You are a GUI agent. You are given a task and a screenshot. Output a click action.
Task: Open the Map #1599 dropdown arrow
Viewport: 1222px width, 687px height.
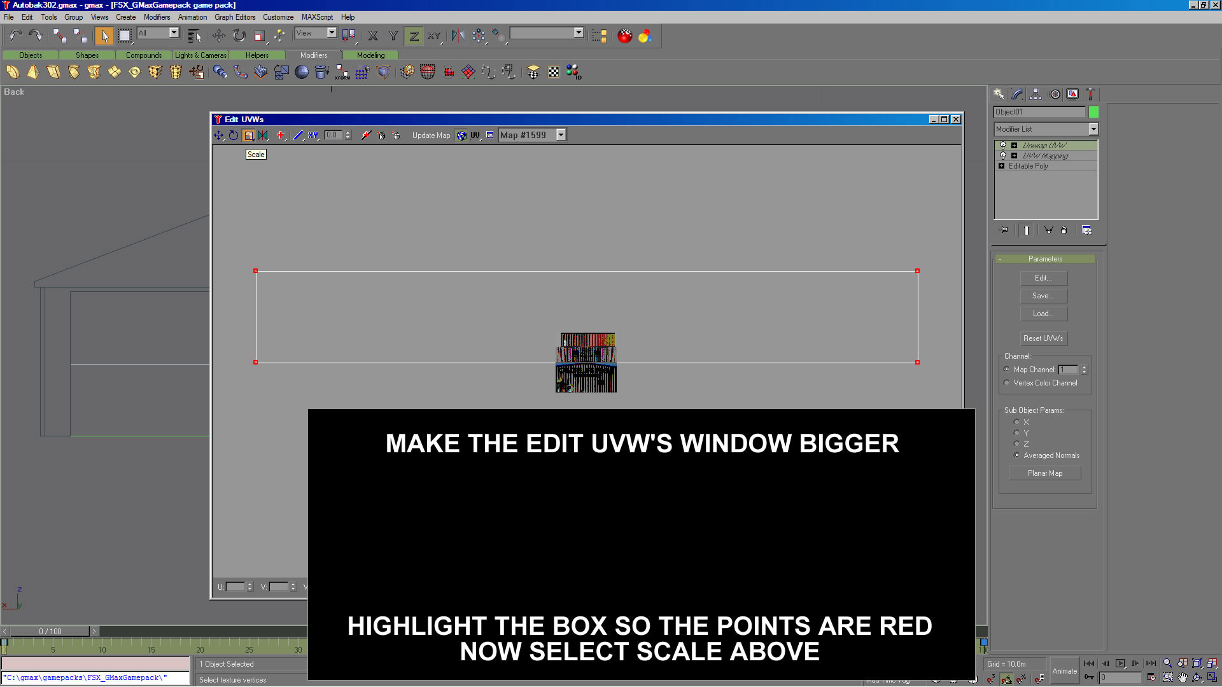561,135
